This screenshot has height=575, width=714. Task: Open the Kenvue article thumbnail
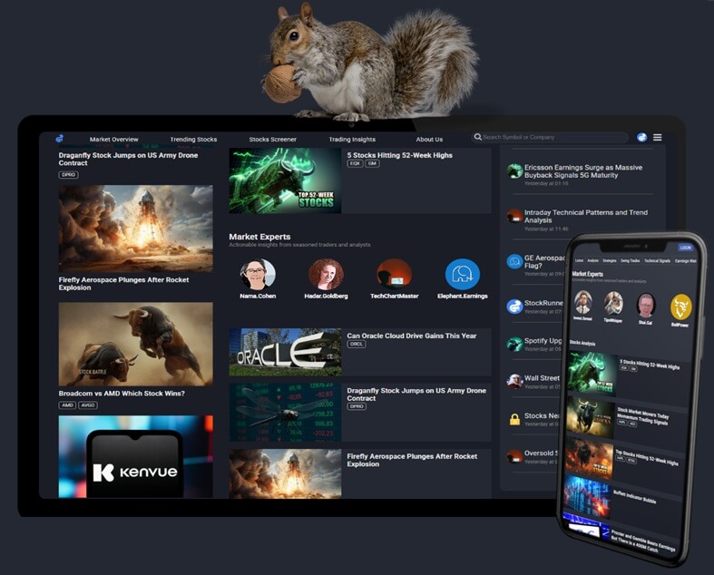(x=136, y=456)
